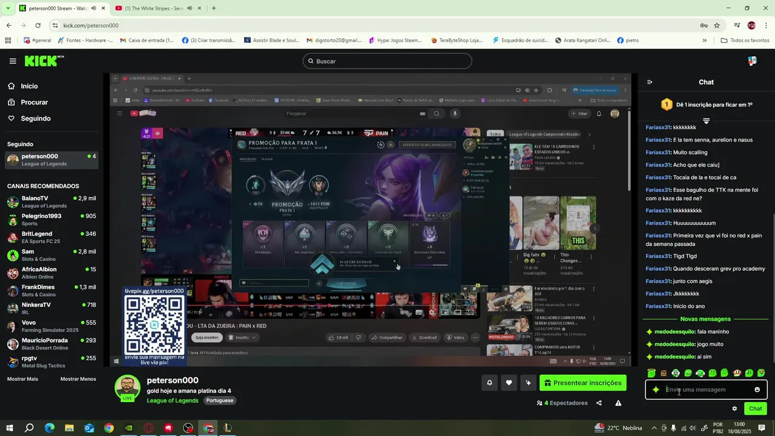
Task: Open the AfricaAlbion recommended channel
Action: (51, 272)
